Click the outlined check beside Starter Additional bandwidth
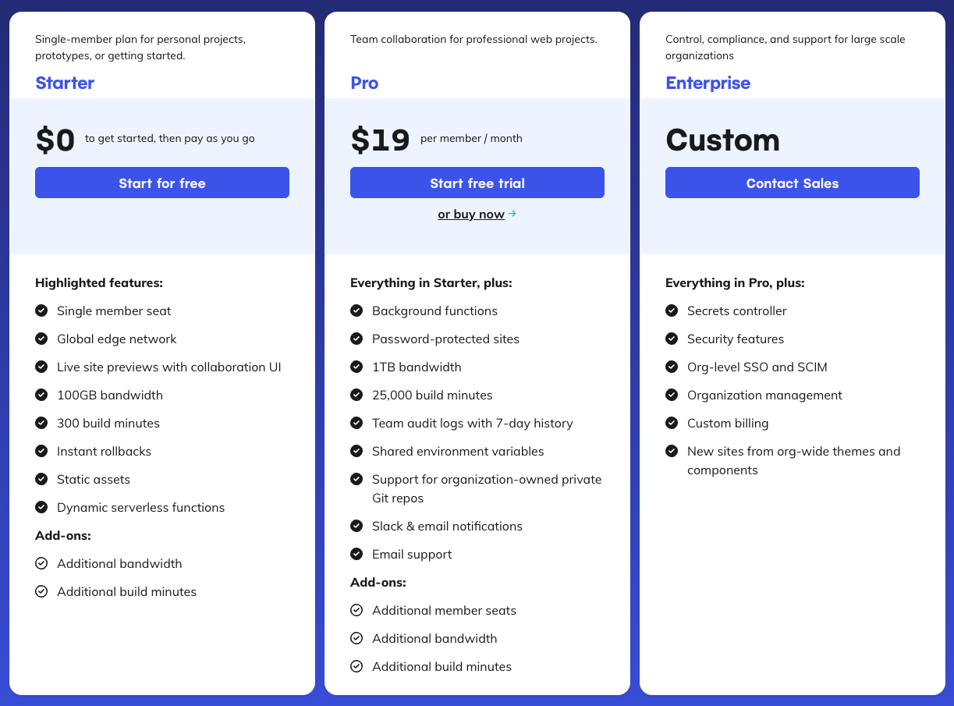Viewport: 954px width, 706px height. click(41, 563)
